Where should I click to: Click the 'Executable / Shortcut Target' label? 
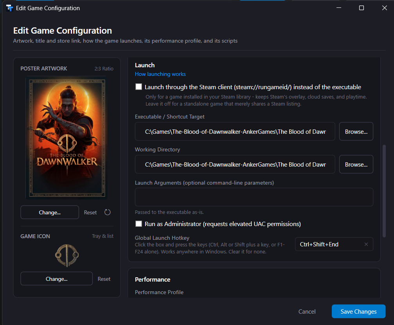point(169,117)
